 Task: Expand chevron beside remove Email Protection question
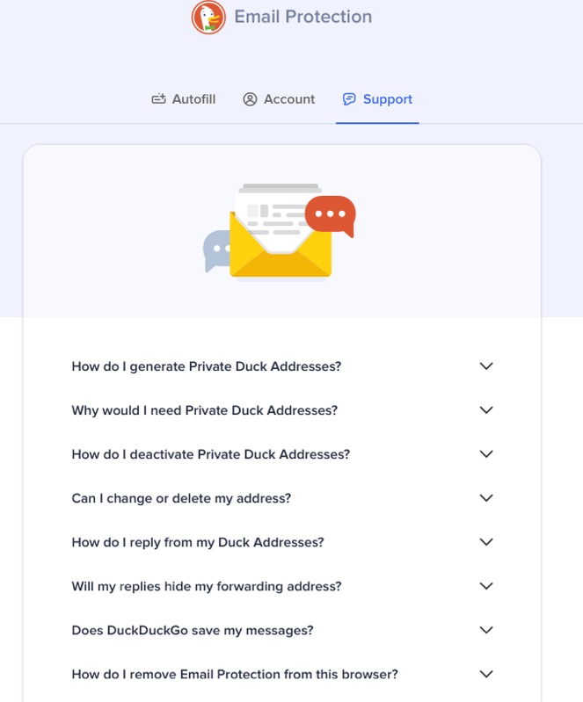[x=486, y=674]
